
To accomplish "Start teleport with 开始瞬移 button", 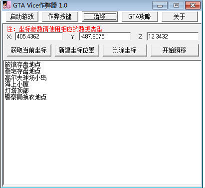I will (175, 50).
